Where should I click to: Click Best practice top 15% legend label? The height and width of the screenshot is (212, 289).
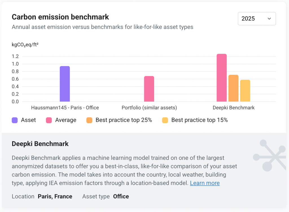tap(199, 120)
